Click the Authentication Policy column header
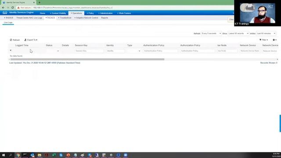281x158 pixels. click(154, 46)
